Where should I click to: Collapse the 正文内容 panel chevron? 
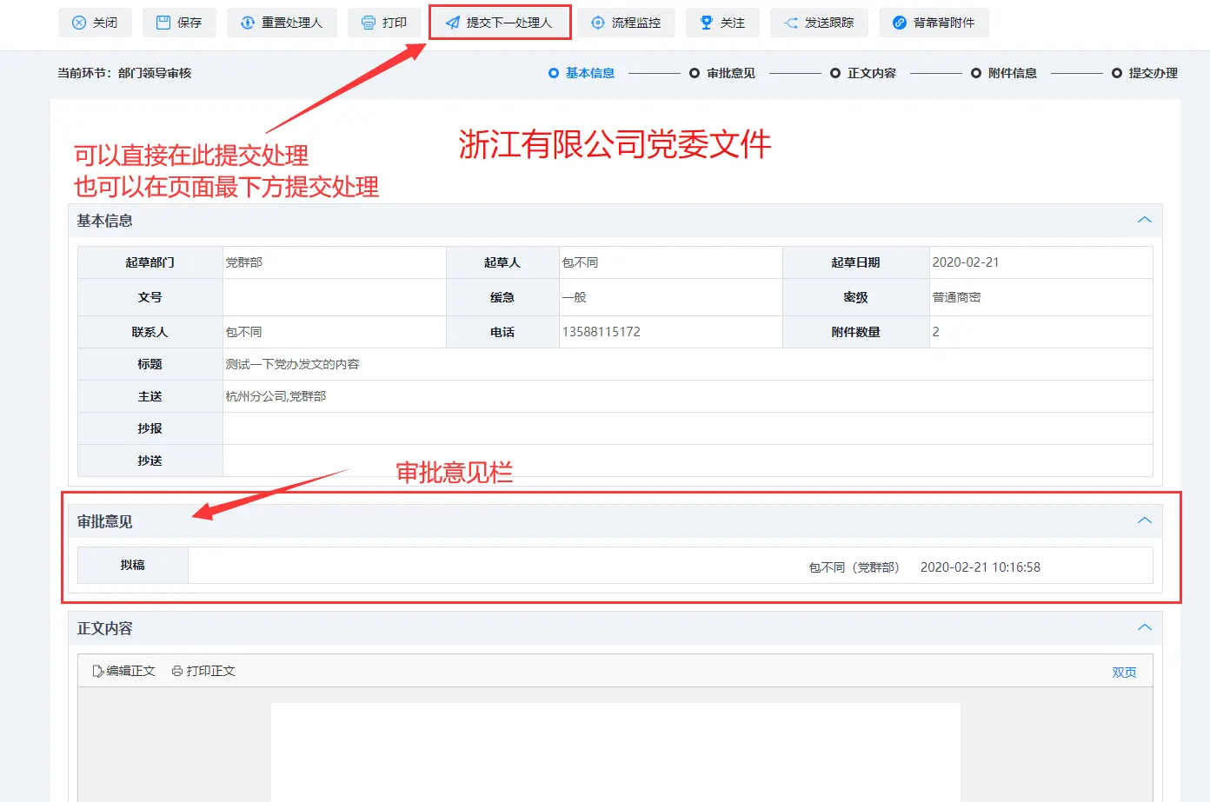click(x=1145, y=627)
